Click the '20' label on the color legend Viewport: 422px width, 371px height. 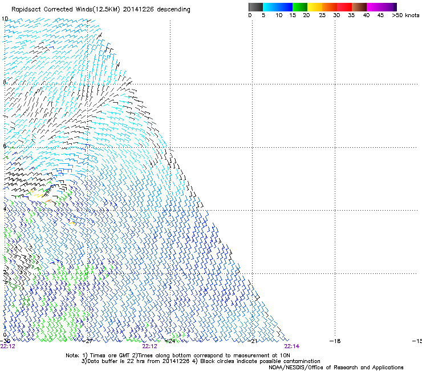pos(306,15)
